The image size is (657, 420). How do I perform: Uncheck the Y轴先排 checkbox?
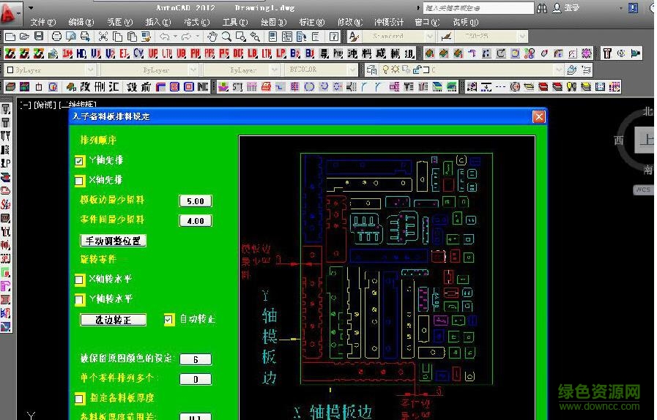(79, 161)
